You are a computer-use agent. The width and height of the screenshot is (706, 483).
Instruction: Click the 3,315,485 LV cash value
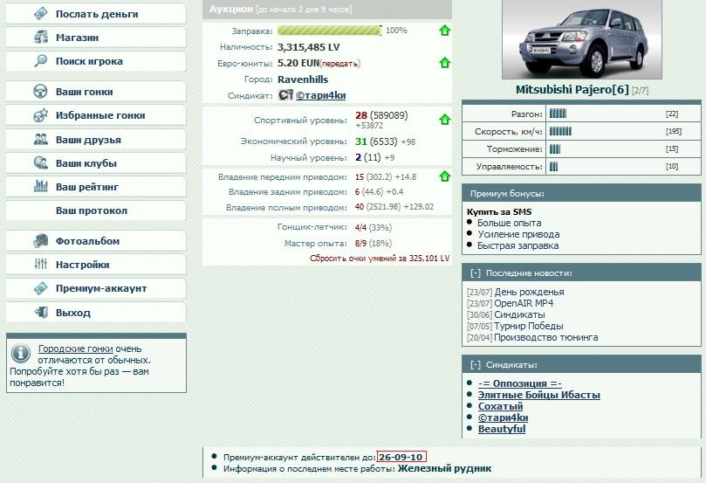[308, 47]
